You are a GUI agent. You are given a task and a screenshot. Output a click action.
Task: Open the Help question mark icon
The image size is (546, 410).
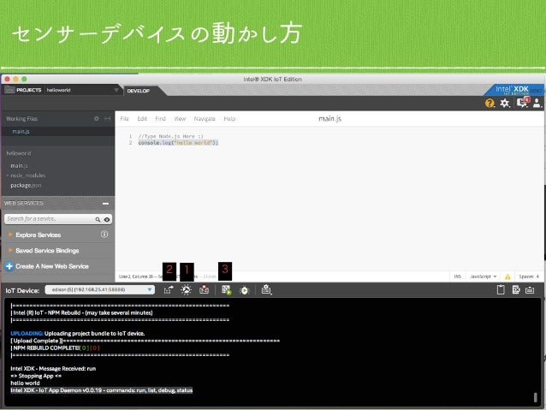(490, 103)
